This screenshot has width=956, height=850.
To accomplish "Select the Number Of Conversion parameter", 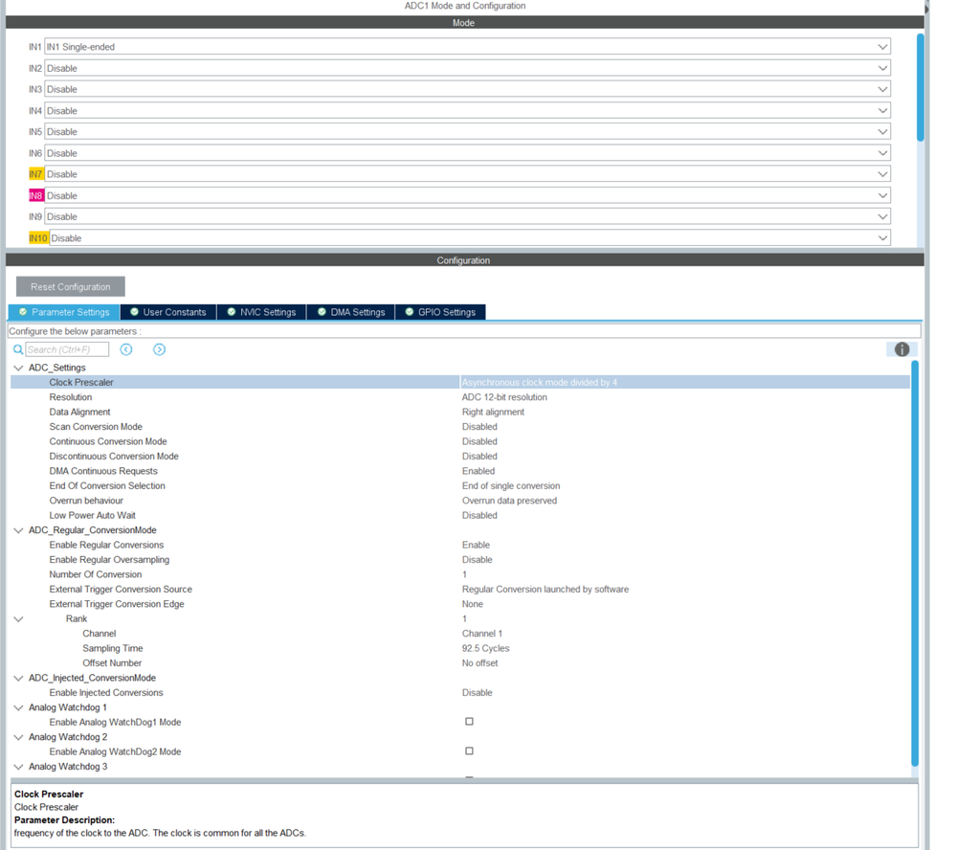I will (x=95, y=574).
